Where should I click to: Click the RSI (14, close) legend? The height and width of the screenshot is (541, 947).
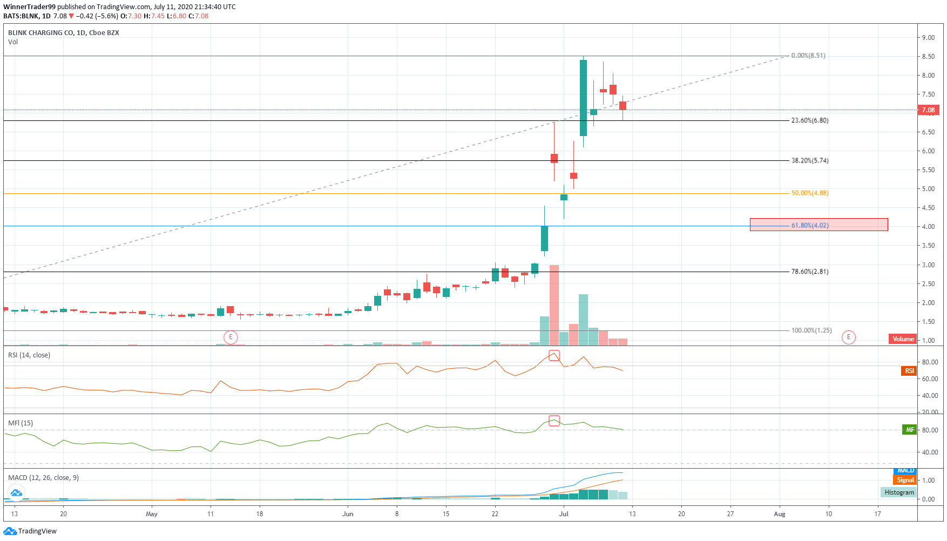29,355
